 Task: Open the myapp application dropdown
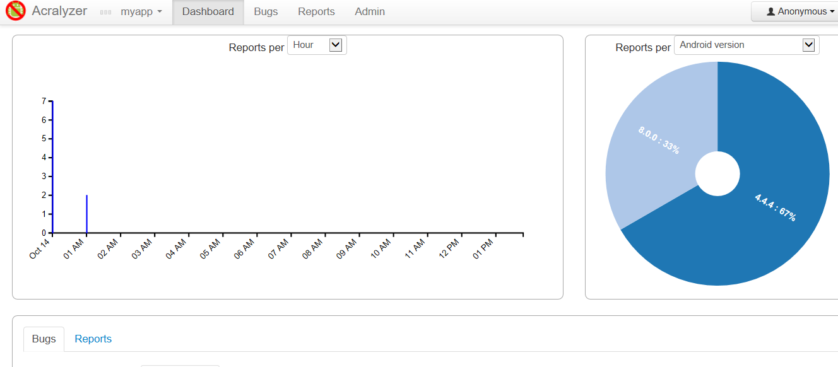tap(131, 12)
